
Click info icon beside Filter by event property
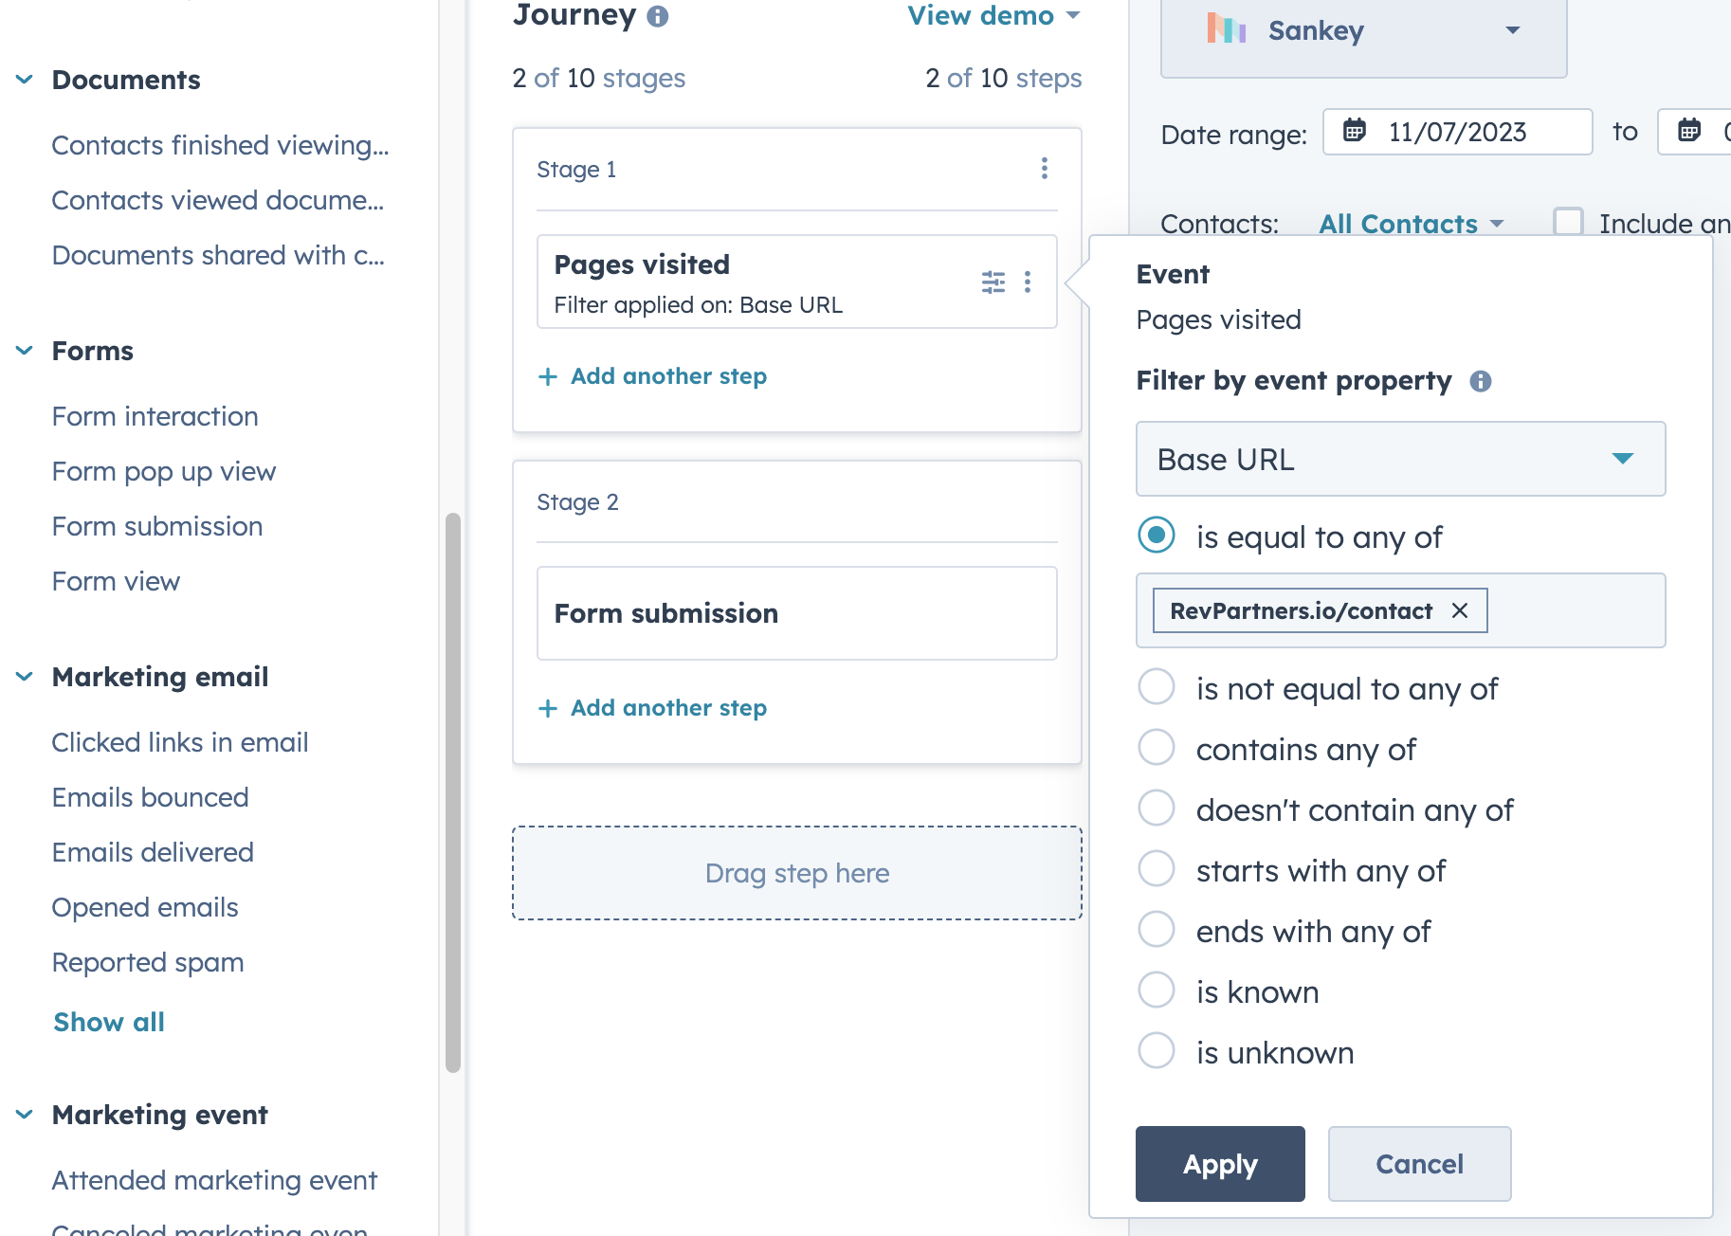(1480, 381)
